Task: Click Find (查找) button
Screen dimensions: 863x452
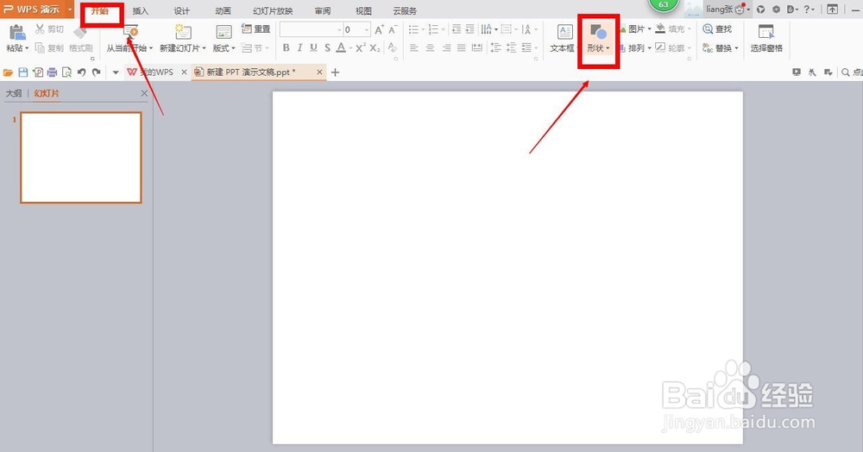Action: coord(717,28)
